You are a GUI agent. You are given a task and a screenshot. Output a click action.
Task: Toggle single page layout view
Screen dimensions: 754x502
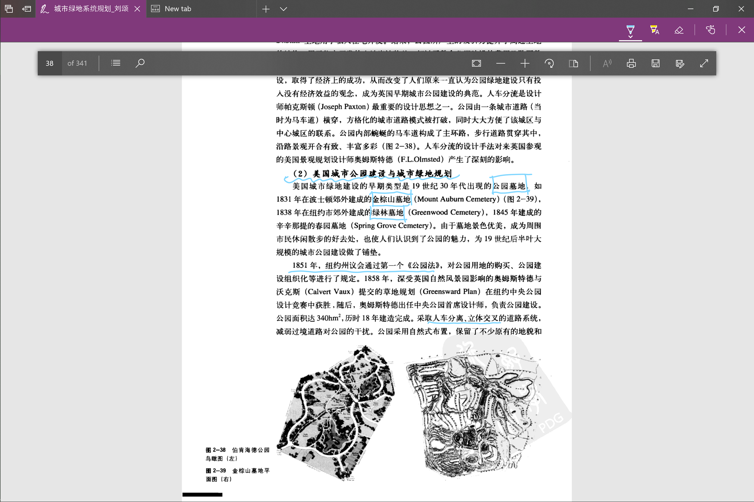coord(573,63)
